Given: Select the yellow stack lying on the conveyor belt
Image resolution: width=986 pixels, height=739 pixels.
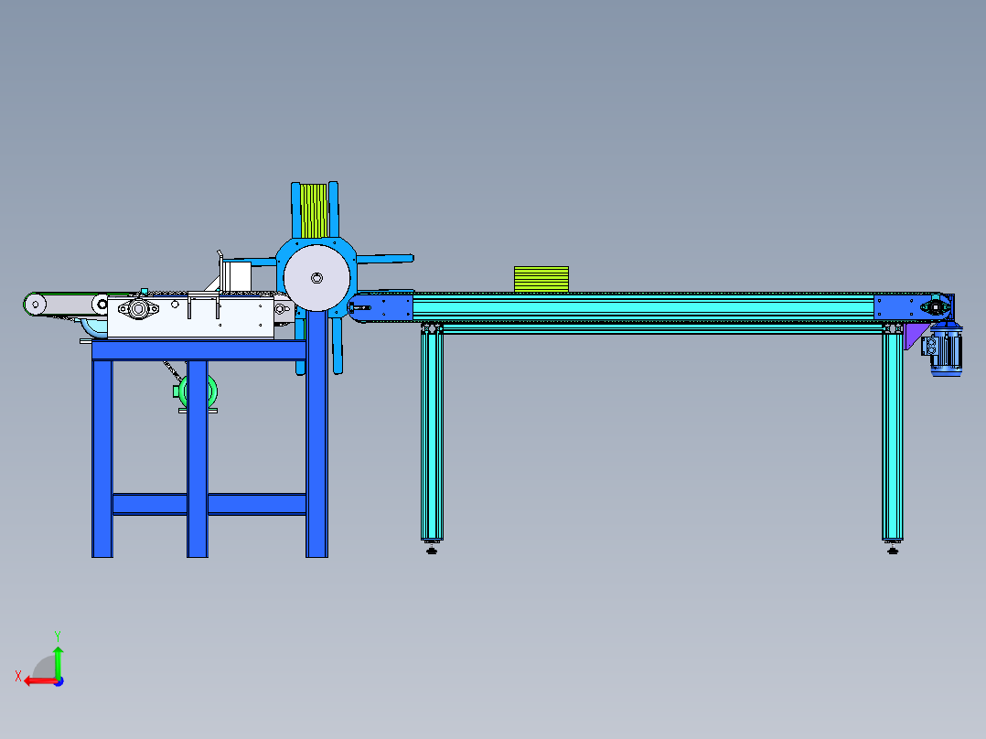Looking at the screenshot, I should [x=541, y=279].
